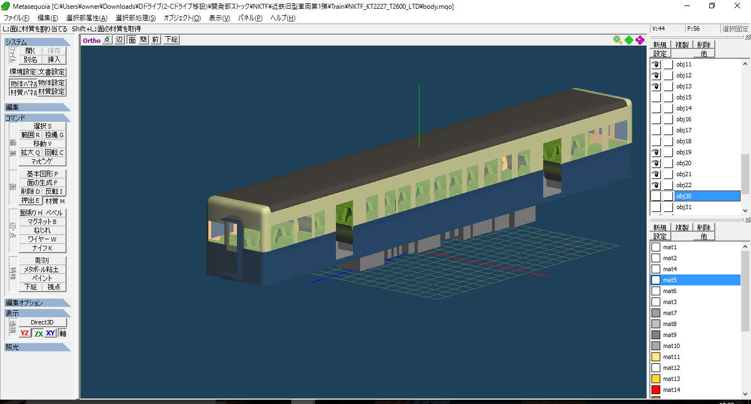Open the パネル(P) menu
Image resolution: width=751 pixels, height=404 pixels.
tap(250, 18)
